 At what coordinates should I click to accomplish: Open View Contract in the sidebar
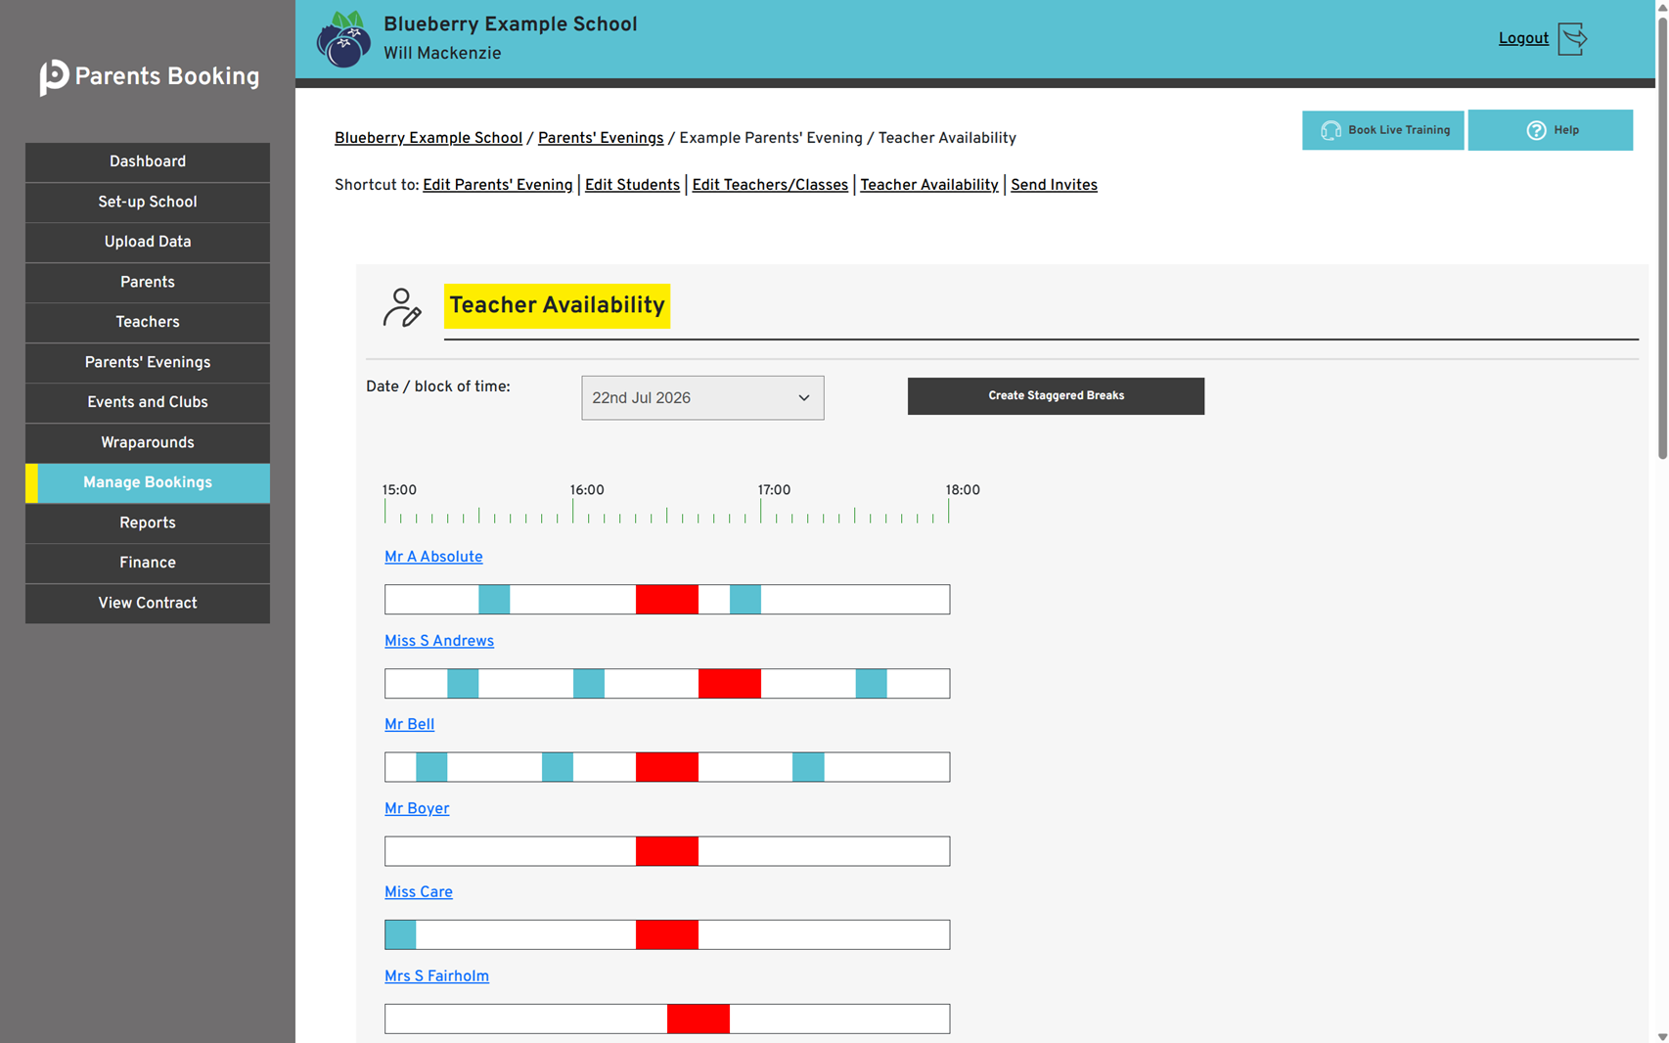[148, 604]
